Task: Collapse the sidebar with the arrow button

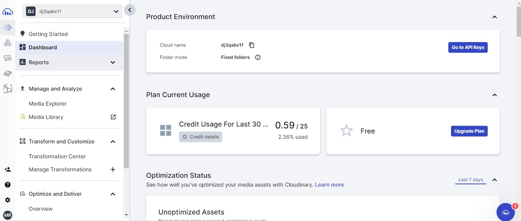Action: [x=130, y=10]
